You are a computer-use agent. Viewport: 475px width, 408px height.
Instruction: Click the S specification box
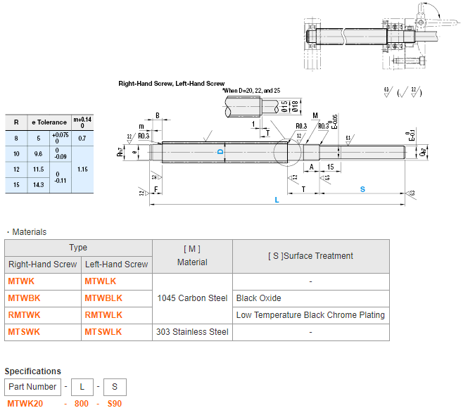click(115, 387)
